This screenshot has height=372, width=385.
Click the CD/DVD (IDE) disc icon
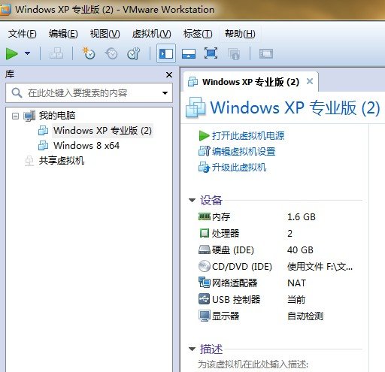tap(205, 266)
